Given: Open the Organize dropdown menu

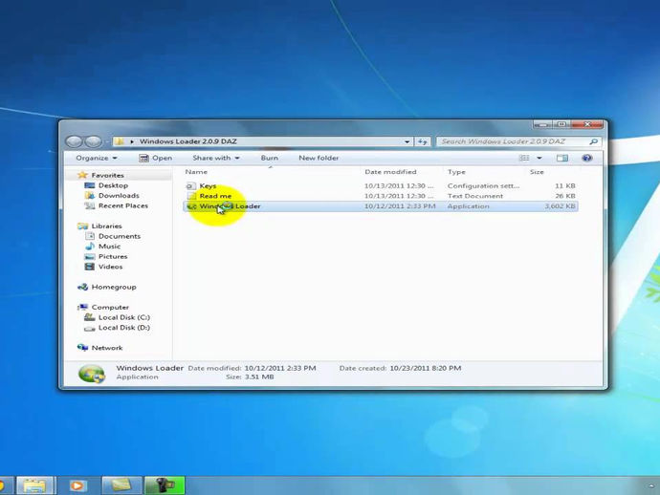Looking at the screenshot, I should click(x=97, y=158).
